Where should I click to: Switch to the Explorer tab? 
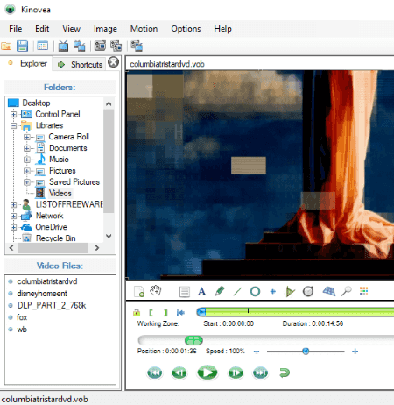click(x=27, y=63)
